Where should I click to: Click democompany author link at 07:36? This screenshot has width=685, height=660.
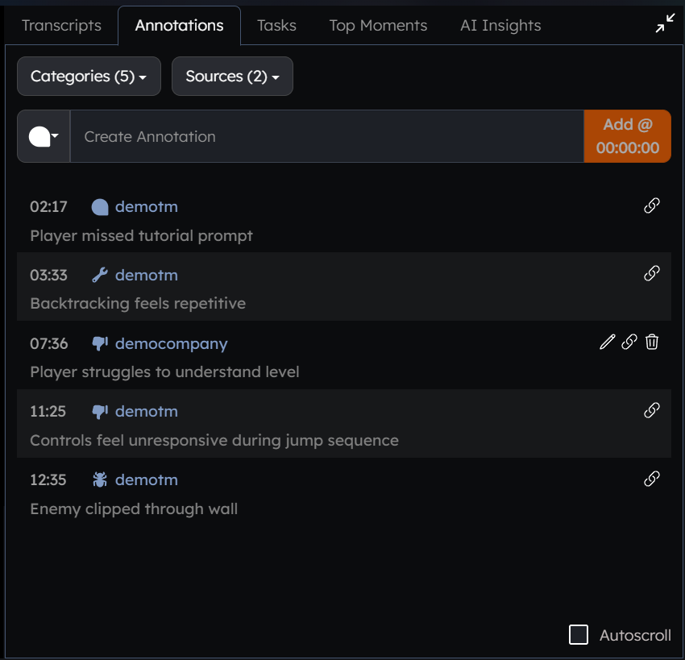171,344
